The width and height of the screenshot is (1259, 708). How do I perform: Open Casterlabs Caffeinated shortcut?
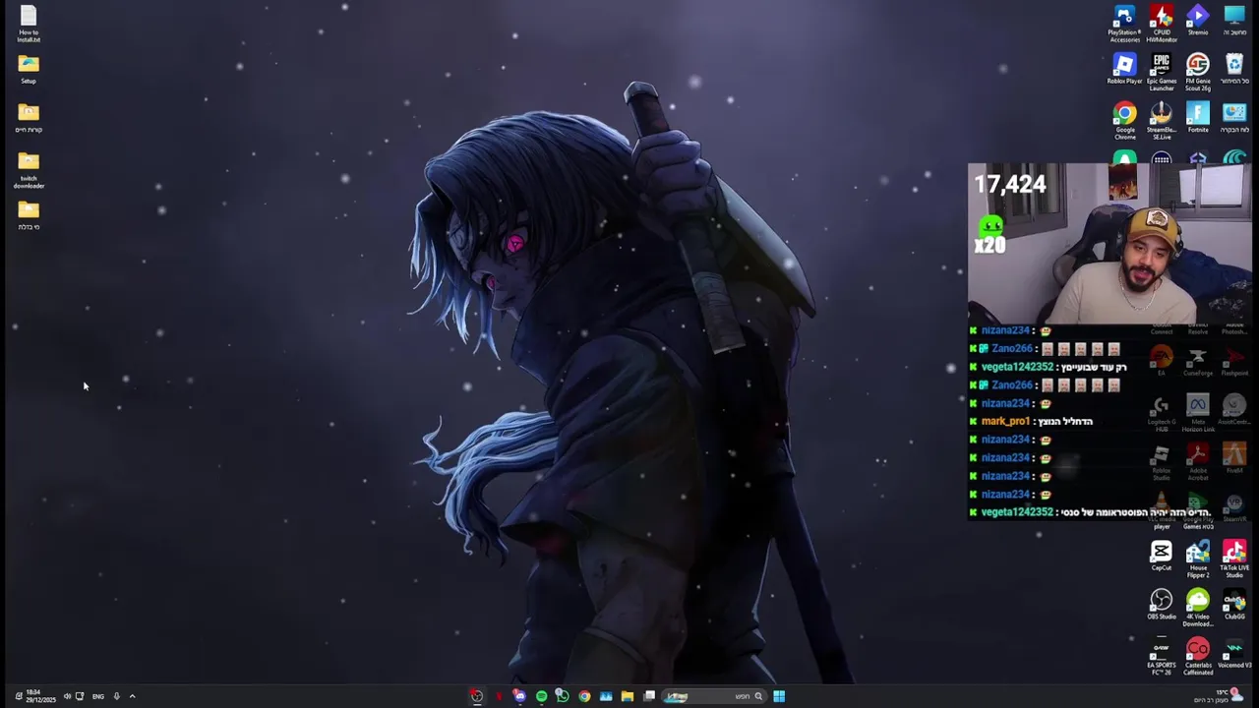click(x=1198, y=657)
